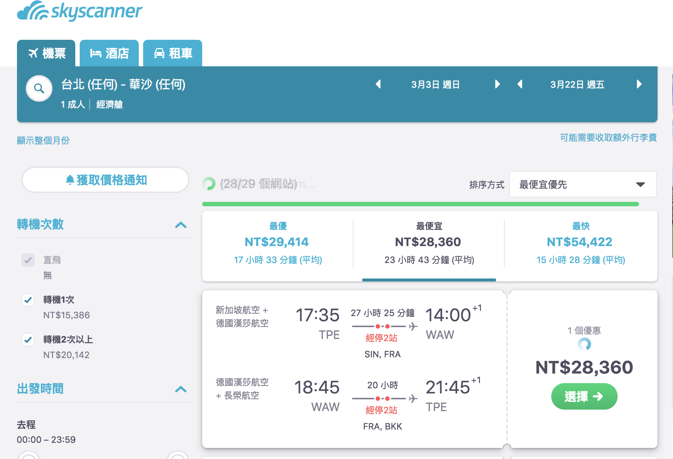Click return date 3月22日 週五
The width and height of the screenshot is (673, 459).
click(x=577, y=84)
